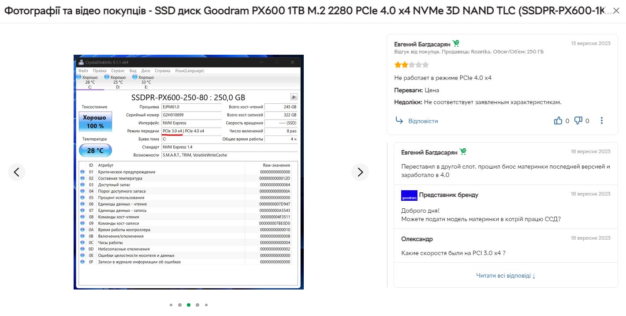
Task: Go to previous photo with left arrow
Action: click(x=17, y=172)
